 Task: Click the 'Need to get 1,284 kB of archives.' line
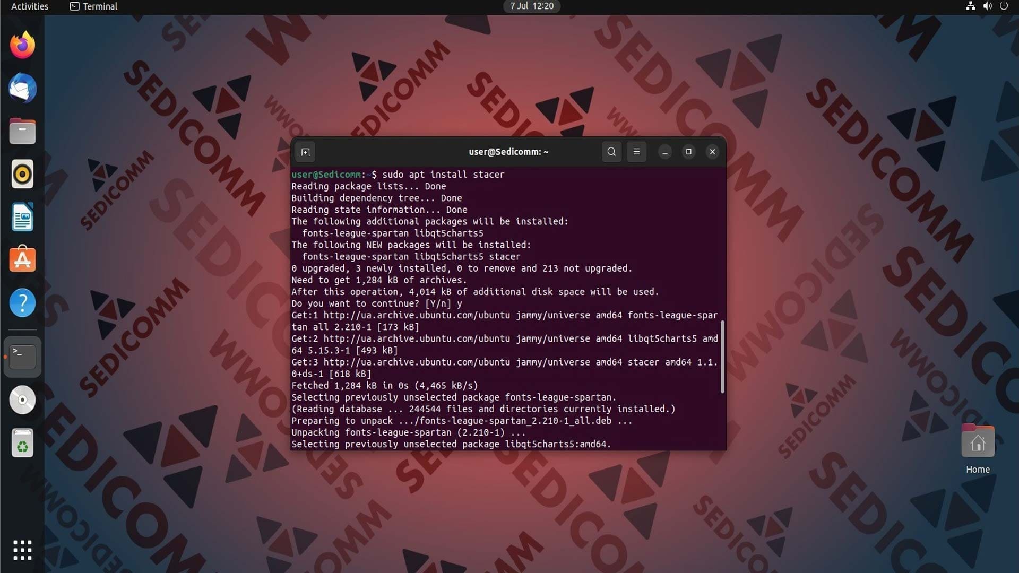[x=379, y=280]
